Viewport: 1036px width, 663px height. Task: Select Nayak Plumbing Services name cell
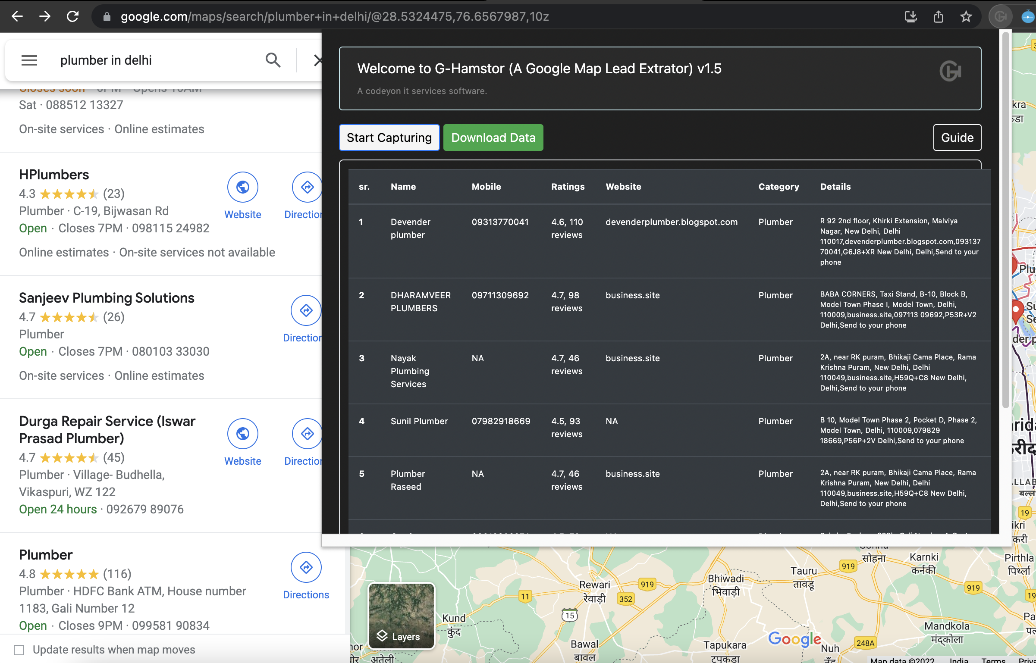410,371
